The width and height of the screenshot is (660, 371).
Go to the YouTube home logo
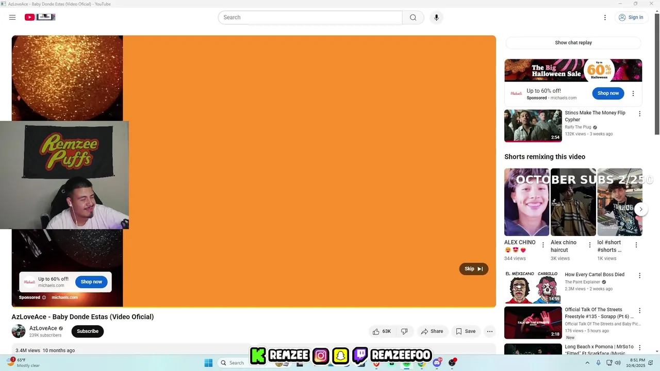(x=40, y=18)
